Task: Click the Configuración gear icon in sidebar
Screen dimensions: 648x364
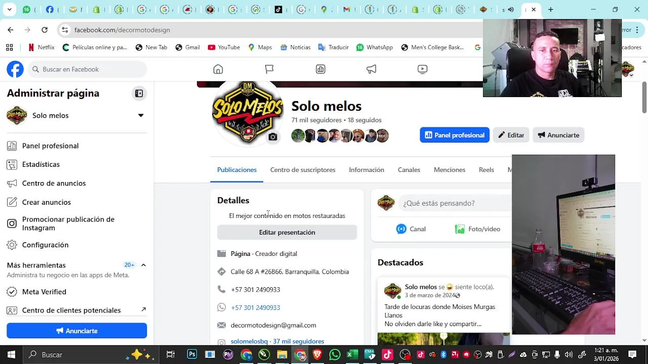Action: tap(12, 245)
